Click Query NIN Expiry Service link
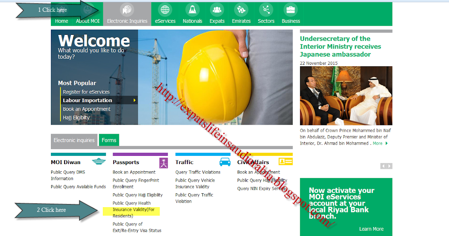This screenshot has width=449, height=236. click(262, 189)
